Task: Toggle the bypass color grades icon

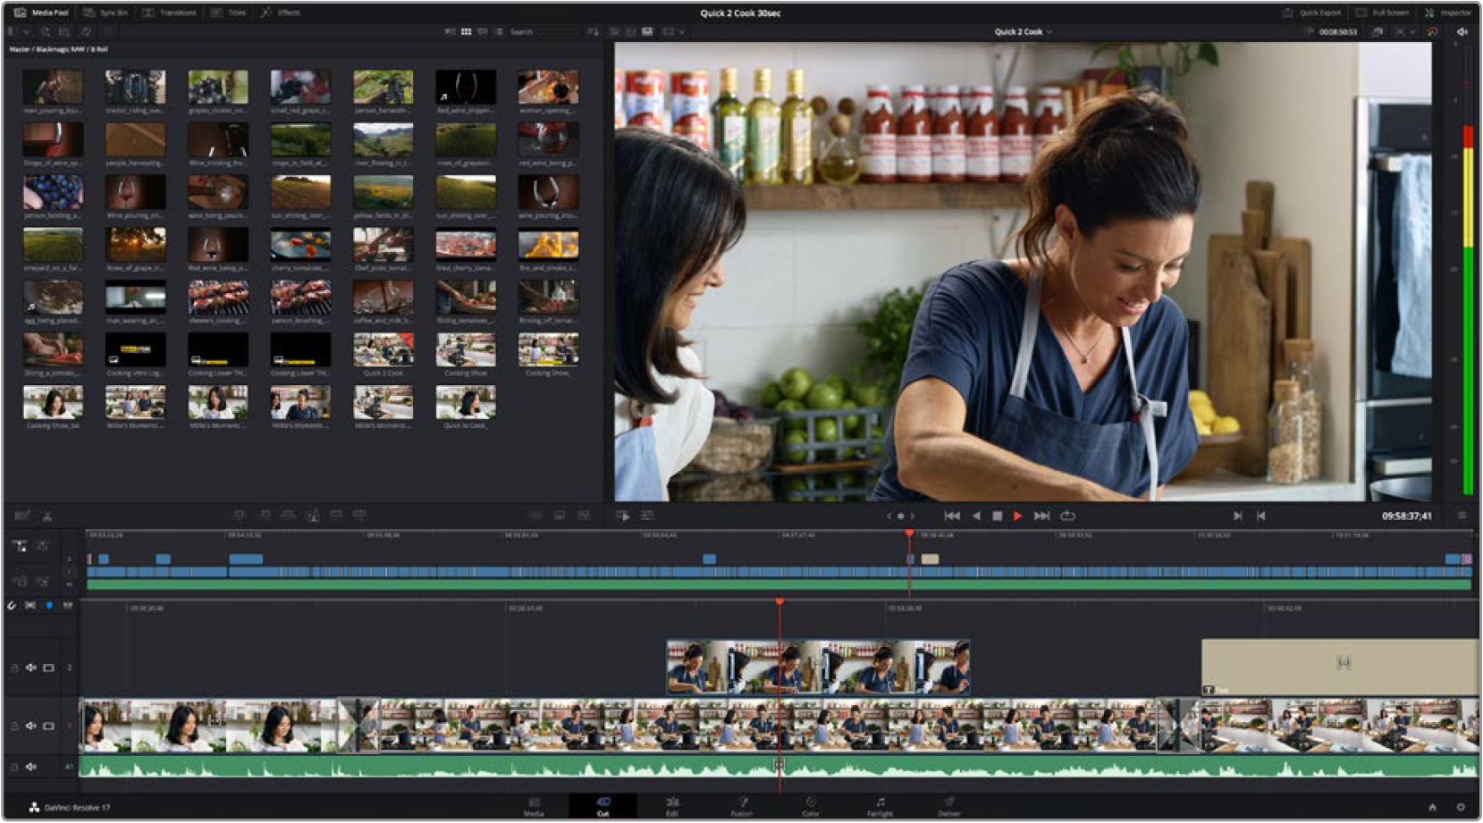Action: pos(1433,31)
